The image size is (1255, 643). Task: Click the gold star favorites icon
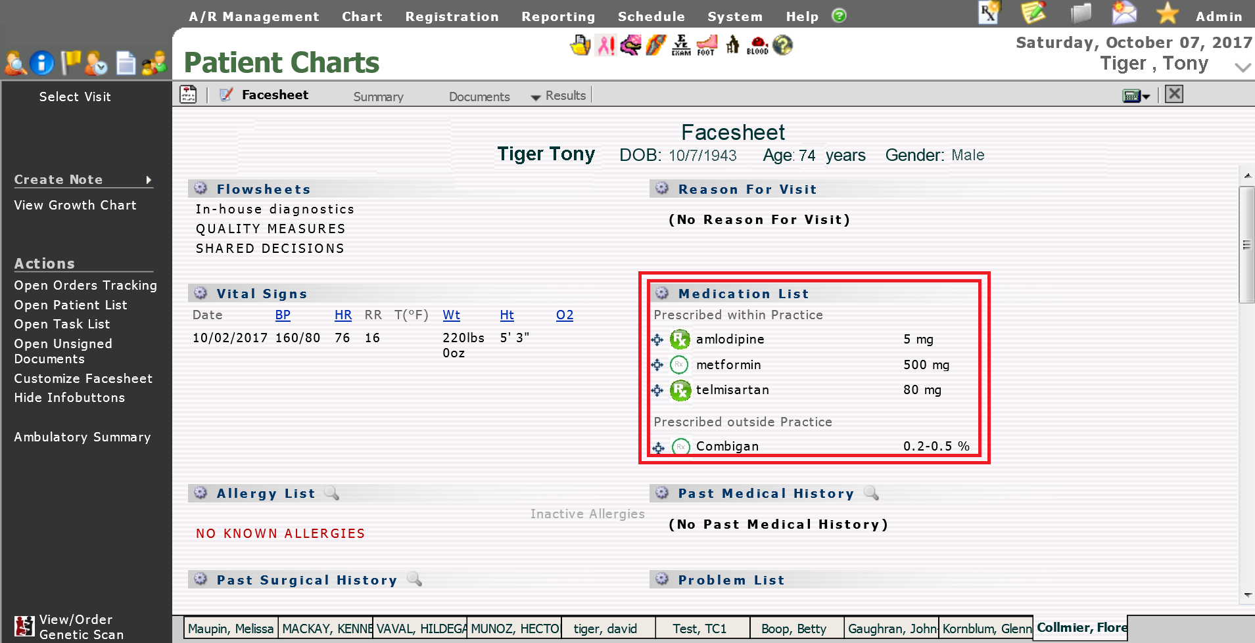(x=1168, y=12)
